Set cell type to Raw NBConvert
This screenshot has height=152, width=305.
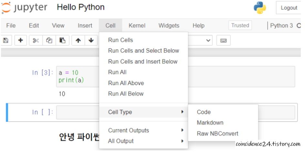click(223, 134)
